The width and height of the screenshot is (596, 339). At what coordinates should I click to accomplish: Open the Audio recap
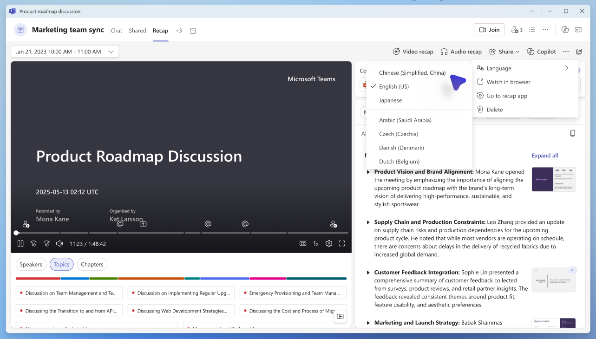pyautogui.click(x=461, y=52)
